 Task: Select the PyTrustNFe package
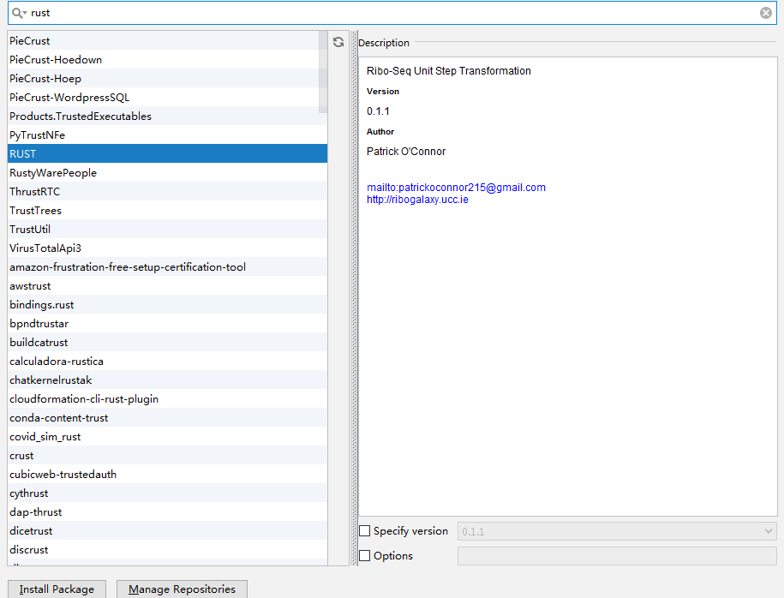[167, 135]
